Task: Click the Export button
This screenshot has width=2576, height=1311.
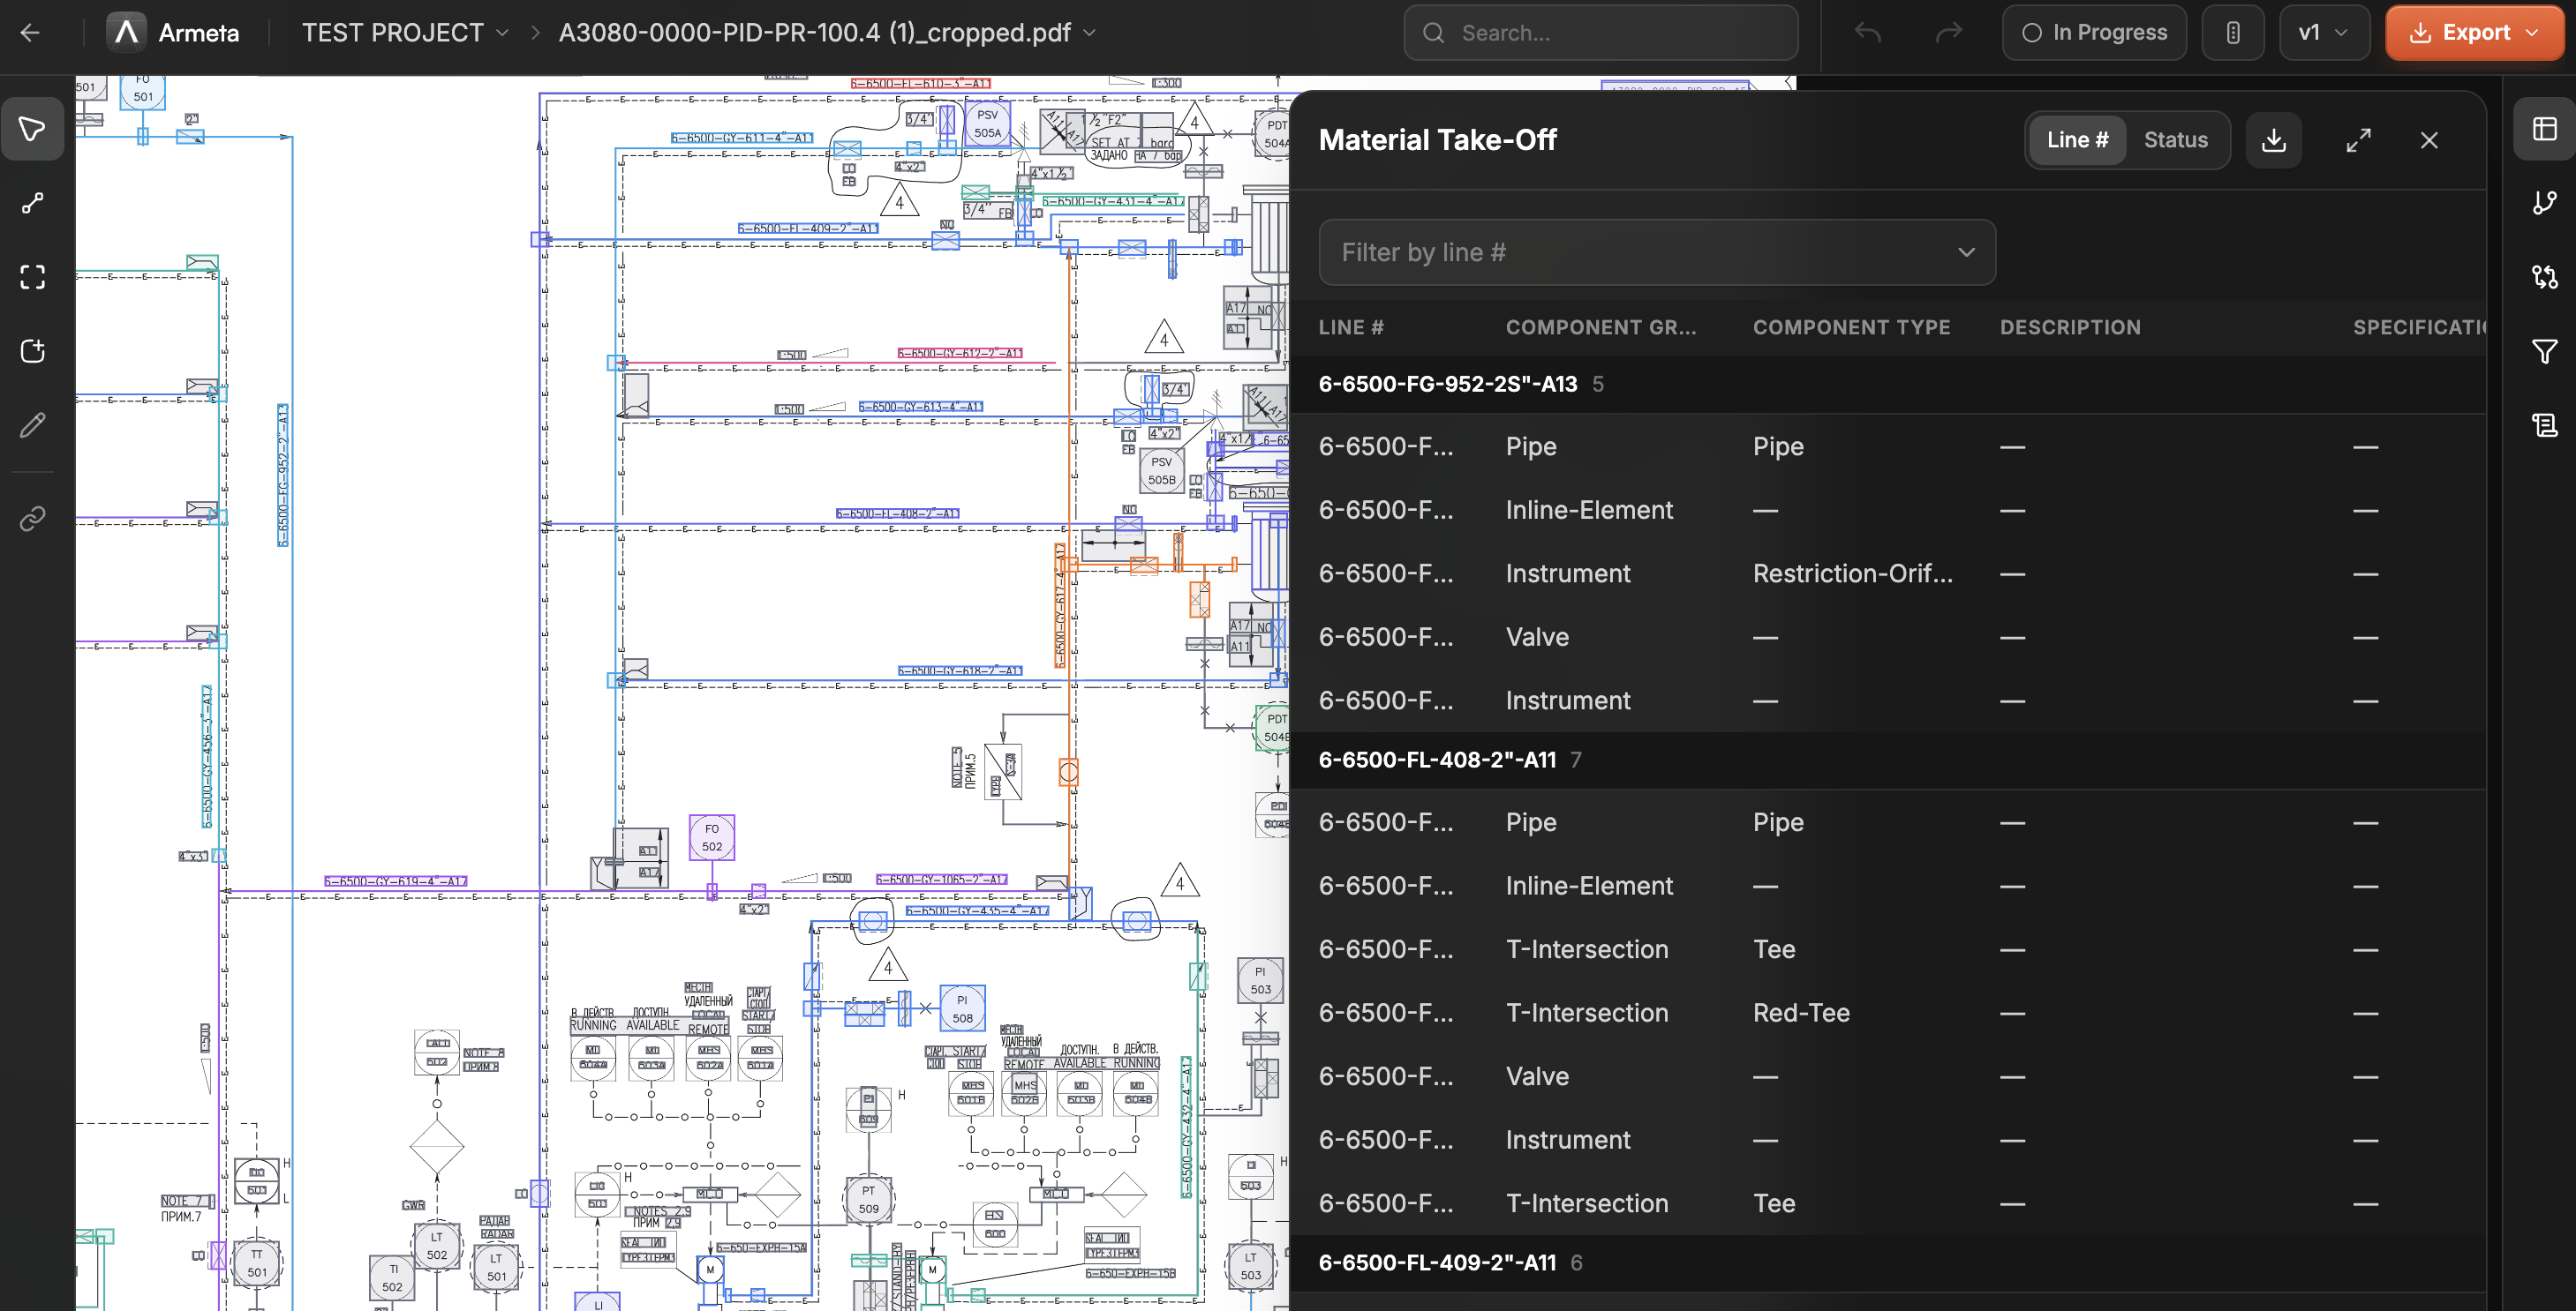Action: click(2473, 33)
